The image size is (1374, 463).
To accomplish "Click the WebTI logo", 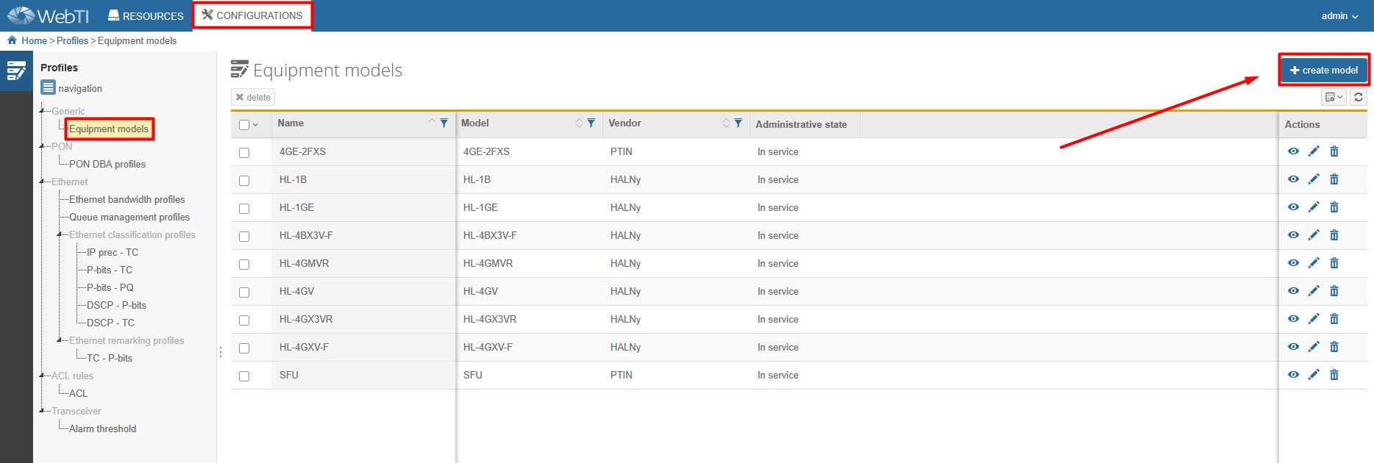I will (49, 15).
